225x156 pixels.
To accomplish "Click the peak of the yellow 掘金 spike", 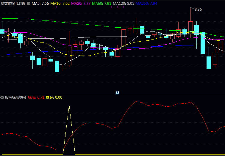I will [69, 105].
